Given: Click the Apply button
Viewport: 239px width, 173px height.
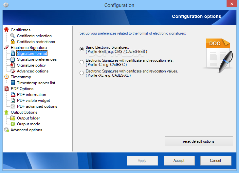Looking at the screenshot, I should (x=142, y=161).
